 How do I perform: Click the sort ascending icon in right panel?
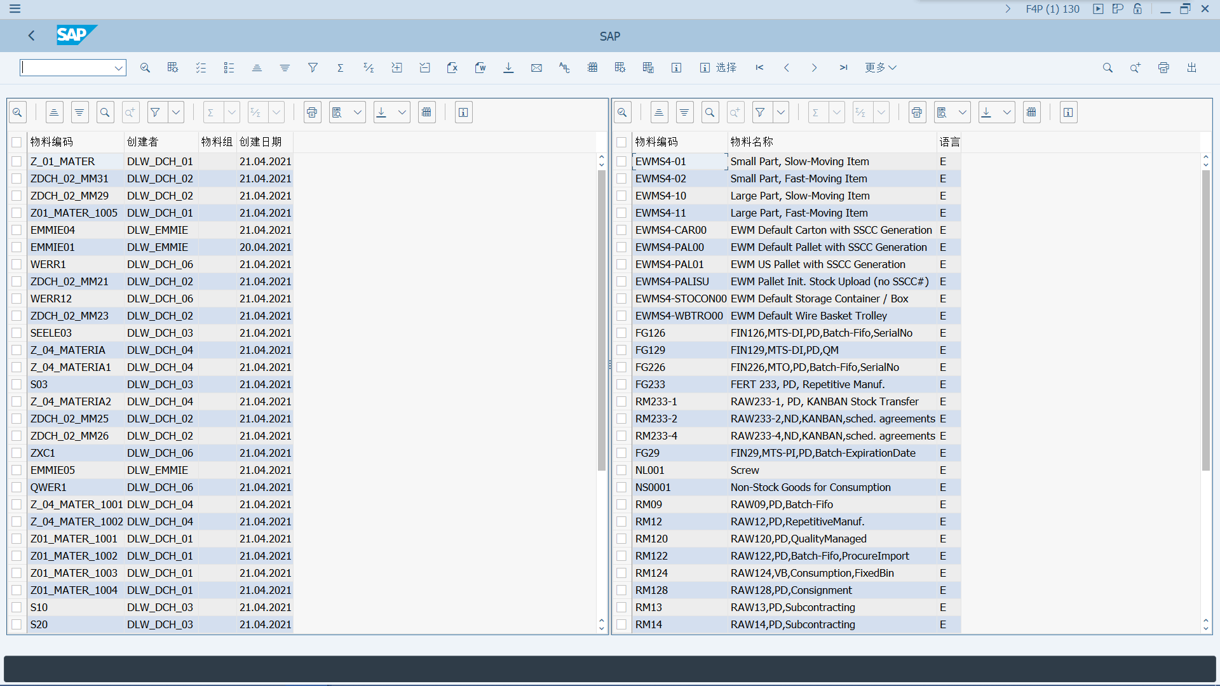click(x=659, y=112)
